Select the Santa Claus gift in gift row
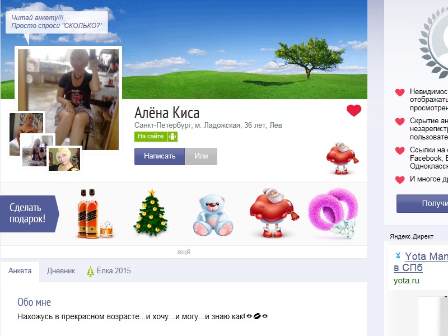The height and width of the screenshot is (336, 448). pos(270,213)
